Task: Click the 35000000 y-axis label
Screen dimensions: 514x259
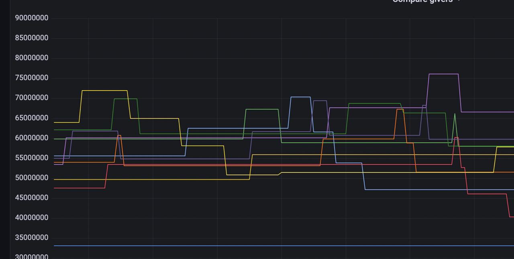Action: tap(32, 238)
